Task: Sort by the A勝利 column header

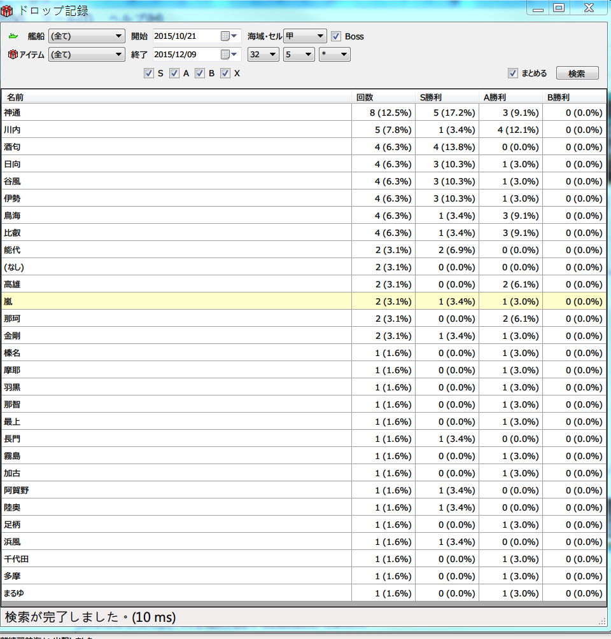Action: coord(510,97)
